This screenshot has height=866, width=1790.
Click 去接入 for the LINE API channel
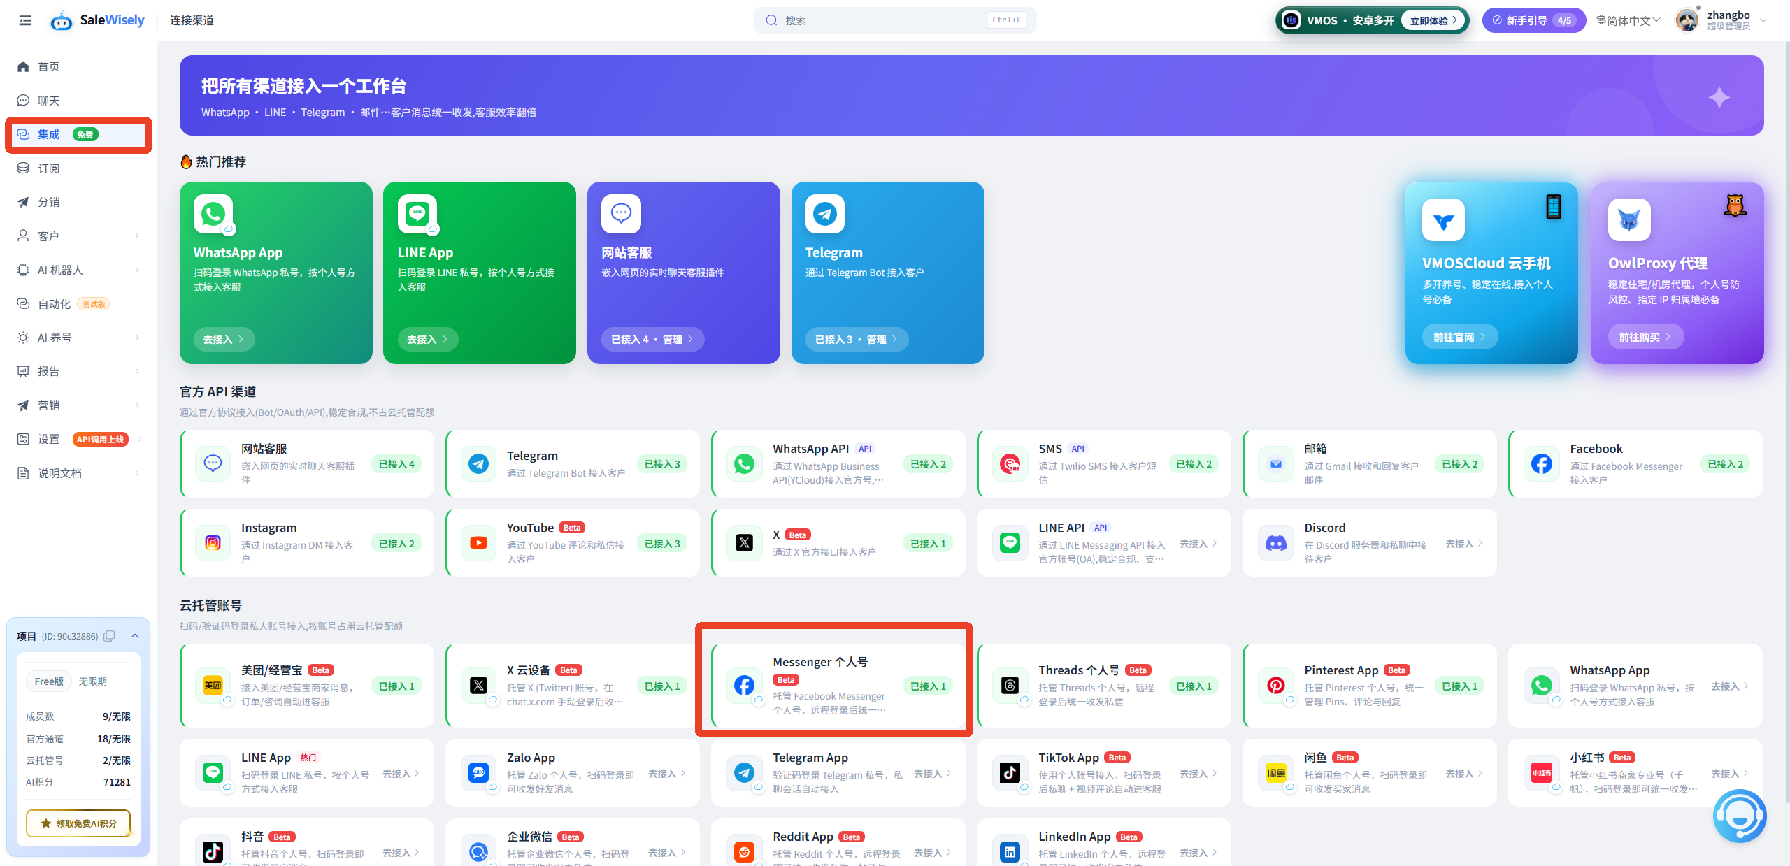click(x=1198, y=543)
